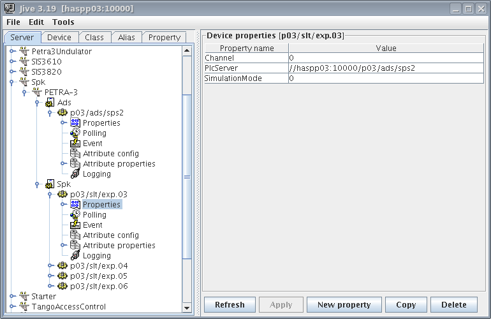Expand the Petra3Undulator node
491x319 pixels.
click(12, 51)
